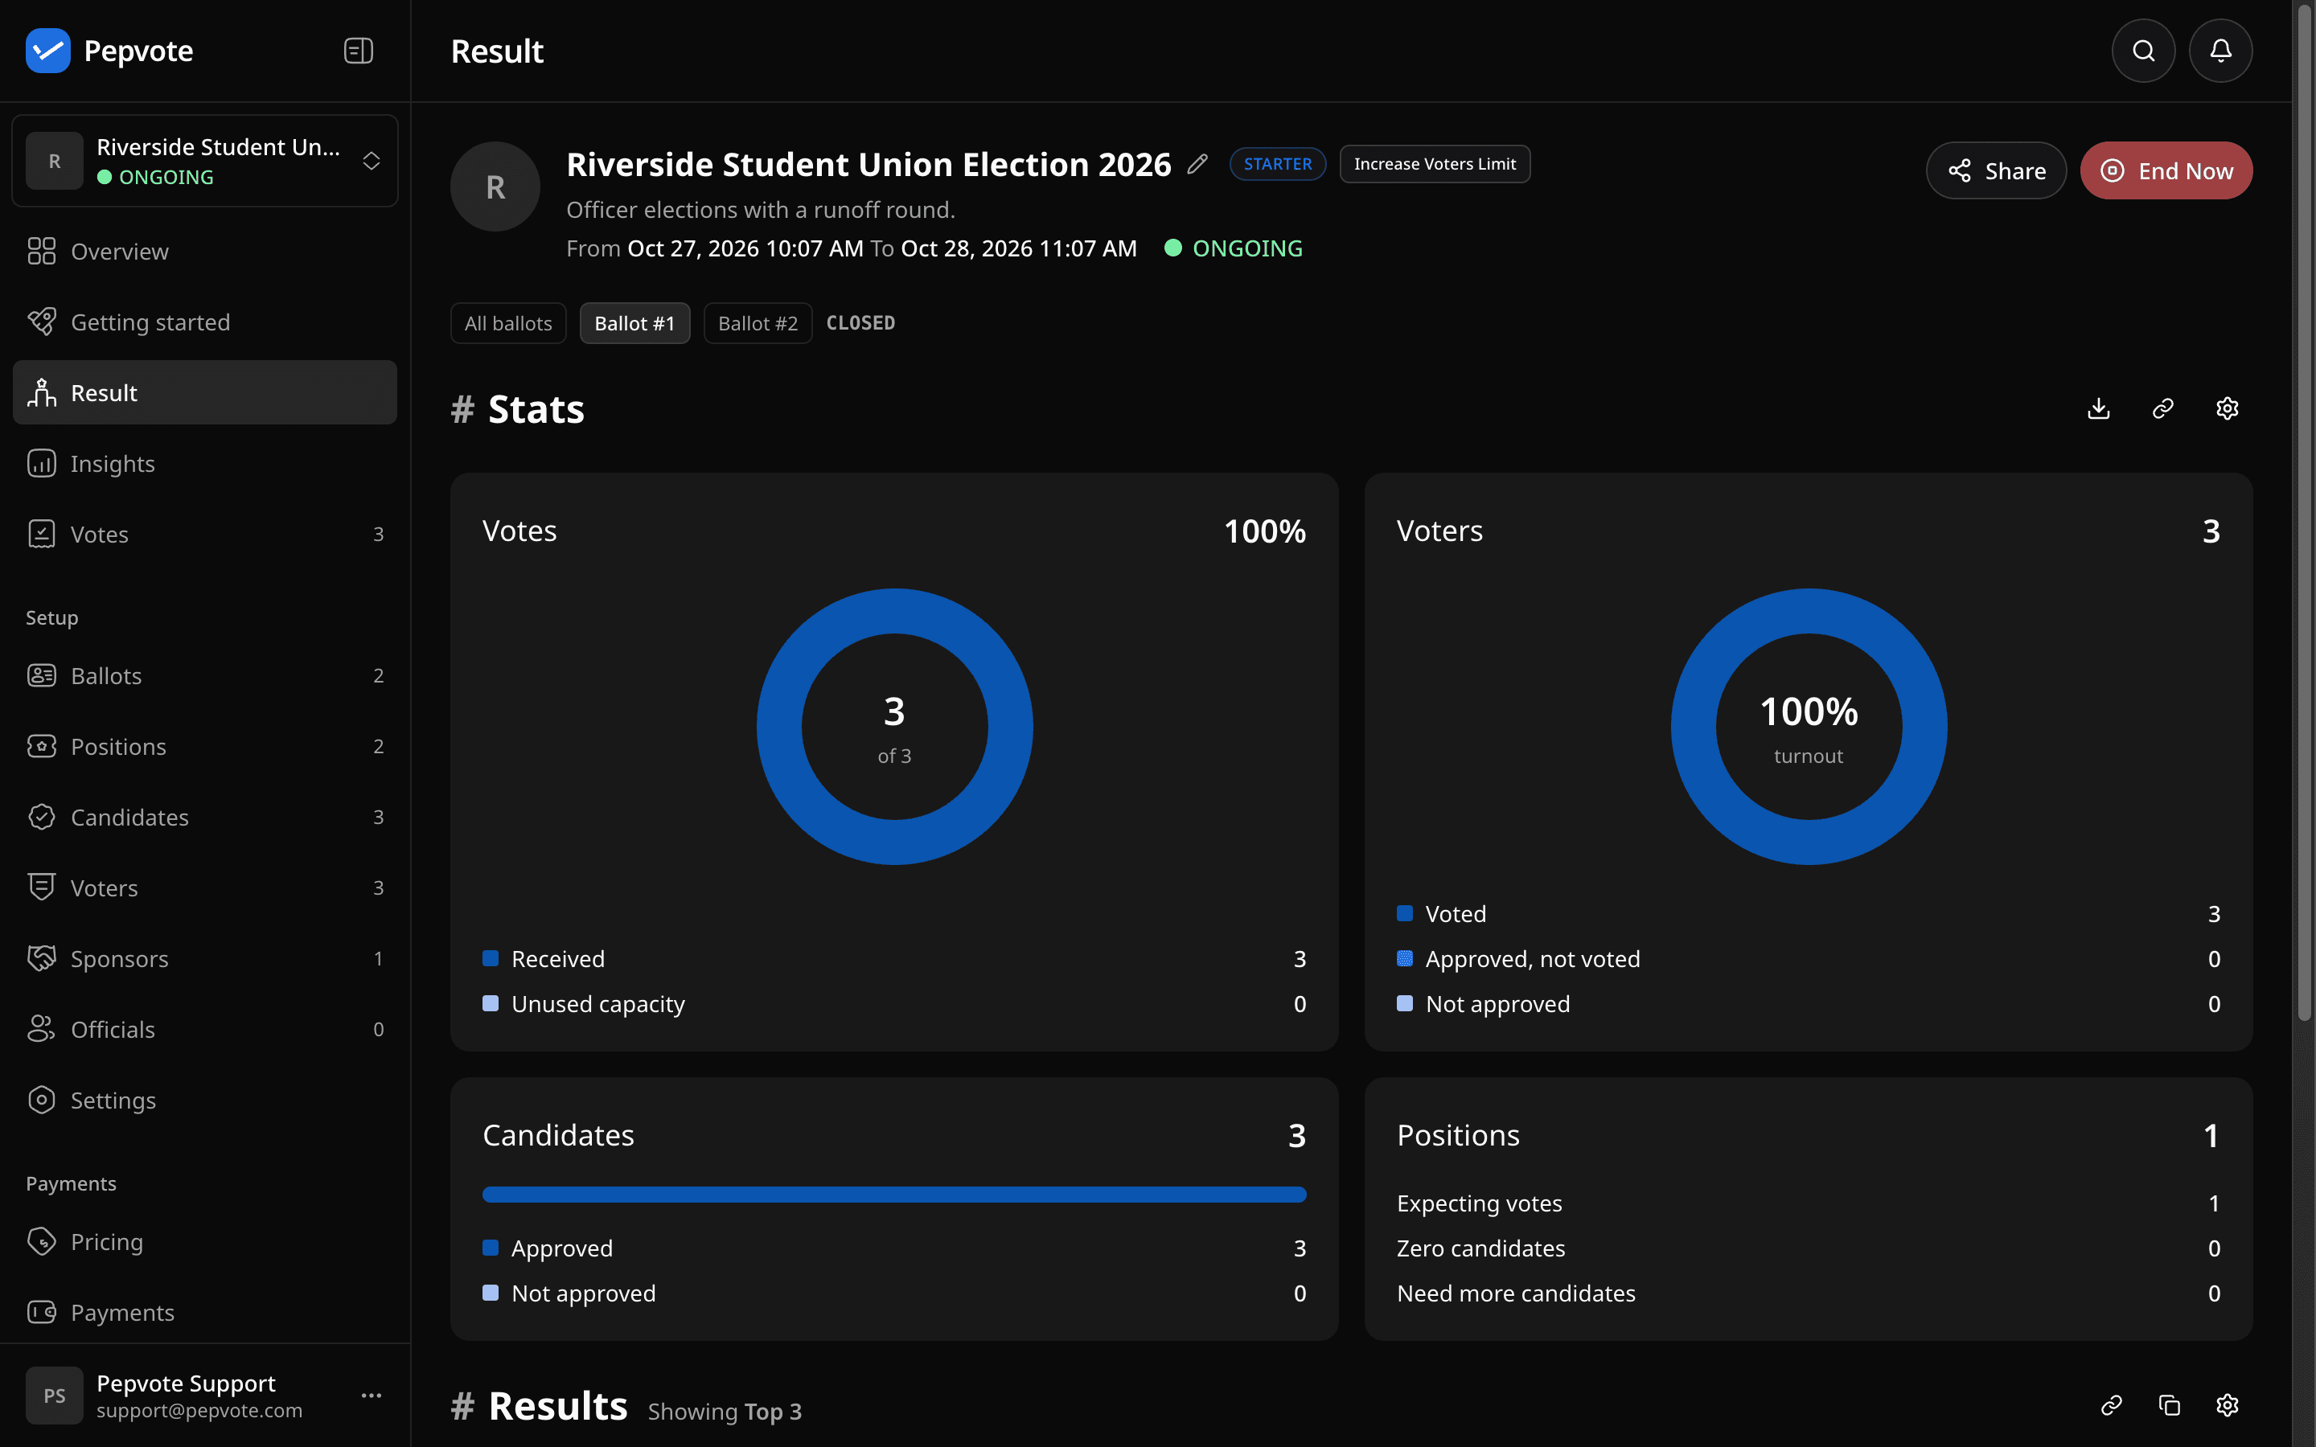Copy link icon in Results header

click(x=2111, y=1405)
